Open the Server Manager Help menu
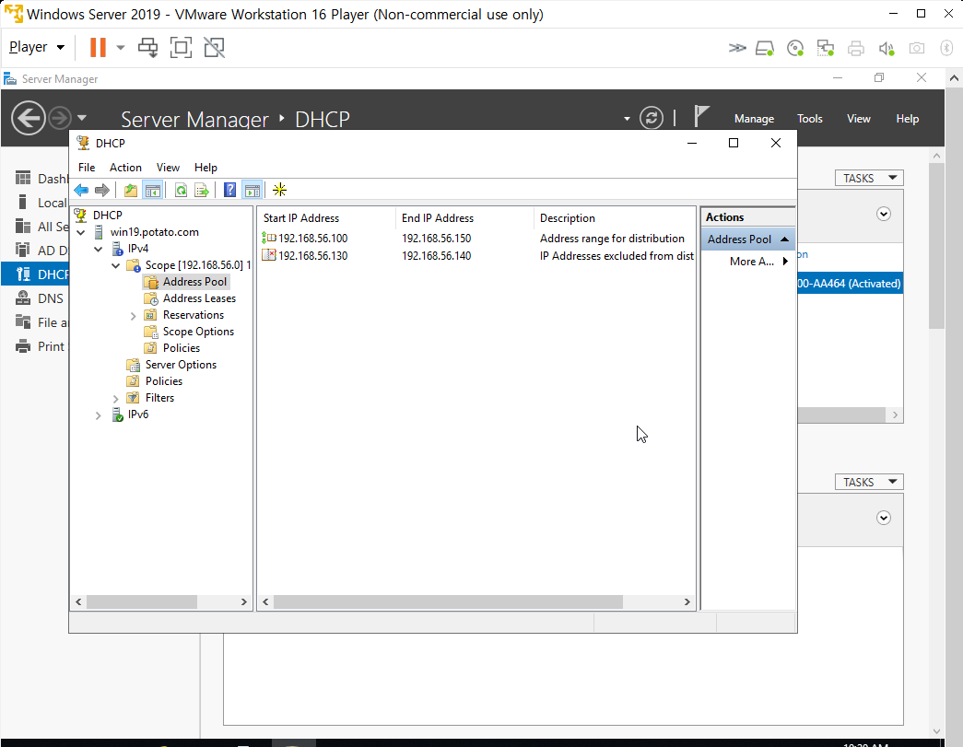The width and height of the screenshot is (963, 747). click(x=907, y=119)
